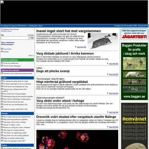Screen dimensions: 149x149
Task: Open headline 'Drevertik svårt skadad efter vargattack utanför Bälinge'
Action: click(76, 117)
